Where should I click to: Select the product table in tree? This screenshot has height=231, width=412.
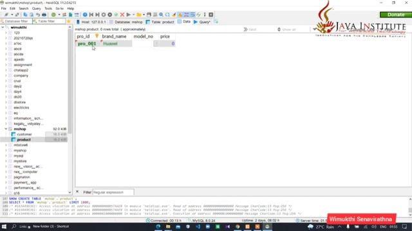tap(24, 140)
